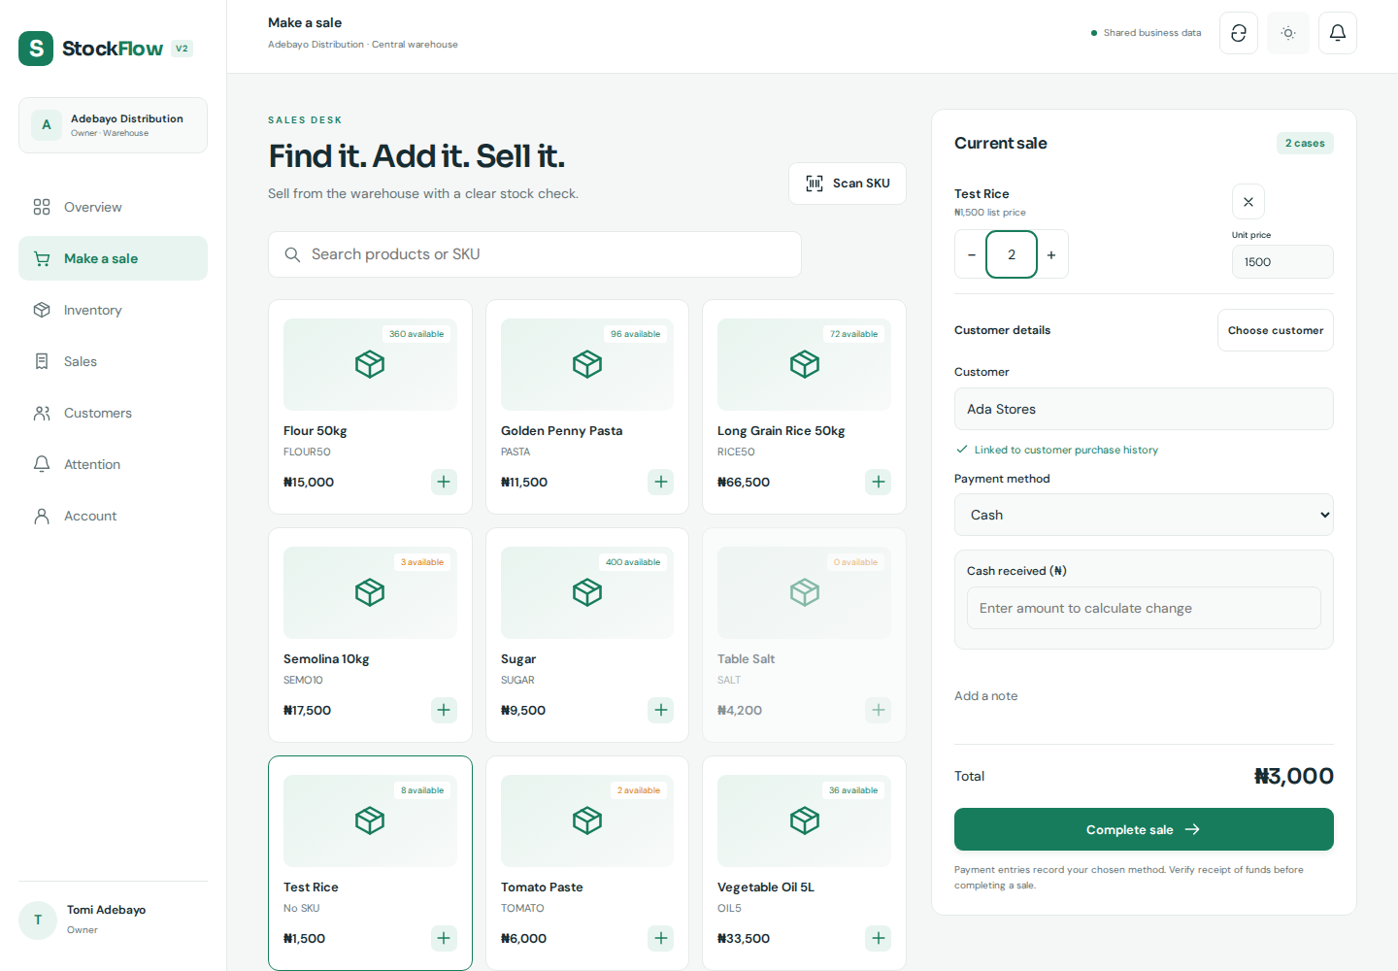Click Complete sale button
1398x971 pixels.
1144,829
